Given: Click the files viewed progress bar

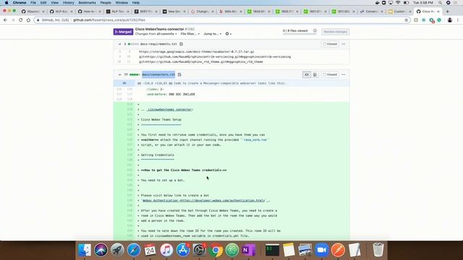Looking at the screenshot, I should (x=299, y=34).
